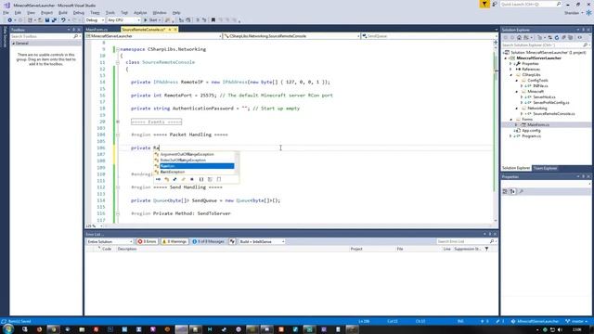This screenshot has height=334, width=594.
Task: Select ServerHost.cs in Solution Explorer
Action: tap(544, 96)
